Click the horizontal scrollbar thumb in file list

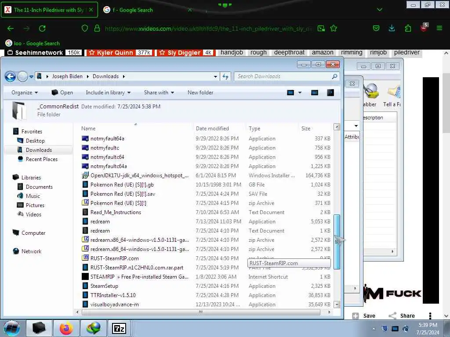click(x=200, y=312)
